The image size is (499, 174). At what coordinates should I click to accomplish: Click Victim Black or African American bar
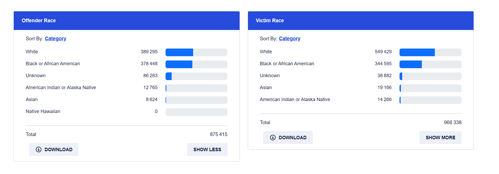coord(430,64)
